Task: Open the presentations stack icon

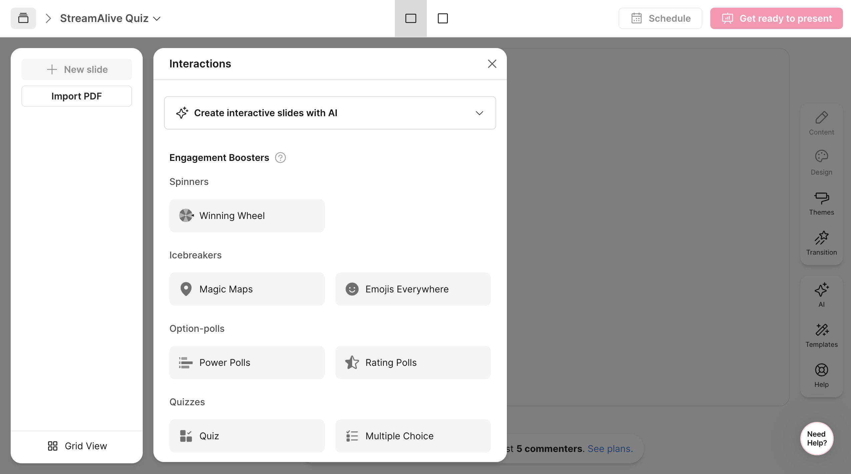Action: tap(23, 18)
